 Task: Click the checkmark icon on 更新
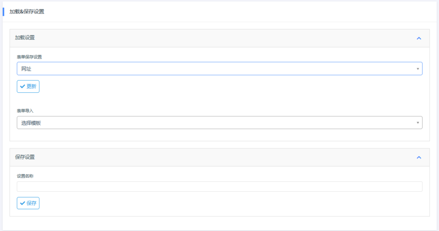click(22, 86)
